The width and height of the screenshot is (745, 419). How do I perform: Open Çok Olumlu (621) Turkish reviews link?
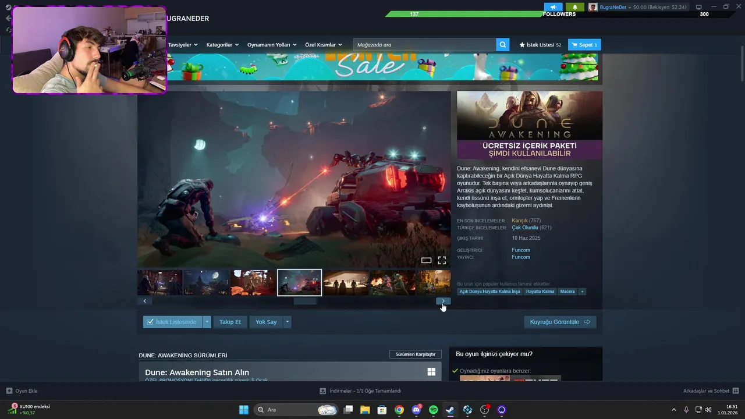point(531,228)
